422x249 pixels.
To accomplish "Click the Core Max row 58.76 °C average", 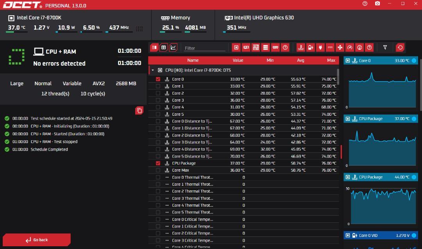I will [298, 170].
